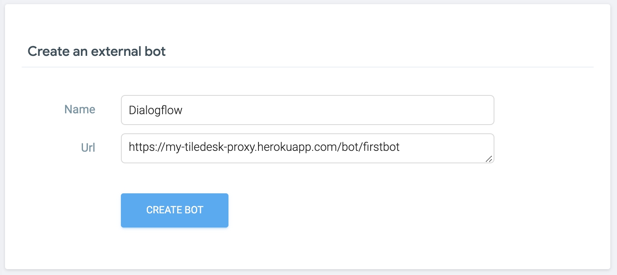Select the 'Create an external bot' heading
617x275 pixels.
[97, 51]
